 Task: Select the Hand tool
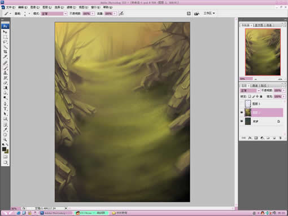coord(5,134)
